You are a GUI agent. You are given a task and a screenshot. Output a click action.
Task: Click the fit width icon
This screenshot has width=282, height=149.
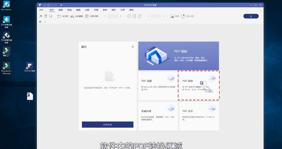coord(129,16)
